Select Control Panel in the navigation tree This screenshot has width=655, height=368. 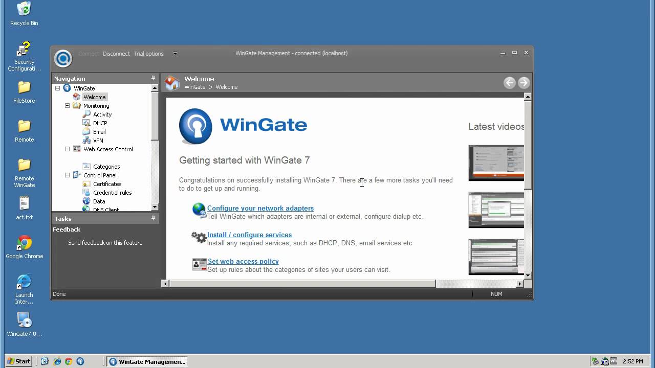point(100,175)
